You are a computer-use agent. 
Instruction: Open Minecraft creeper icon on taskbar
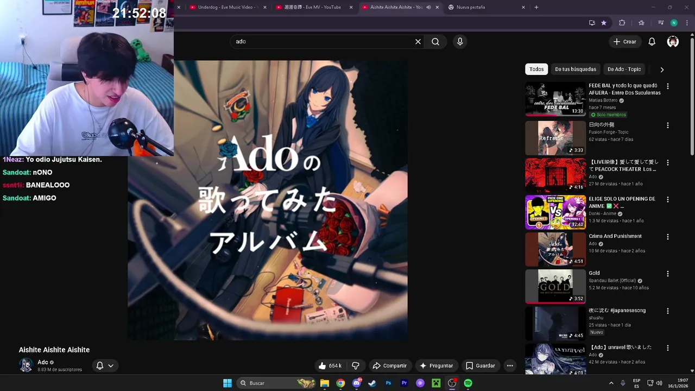click(x=436, y=383)
